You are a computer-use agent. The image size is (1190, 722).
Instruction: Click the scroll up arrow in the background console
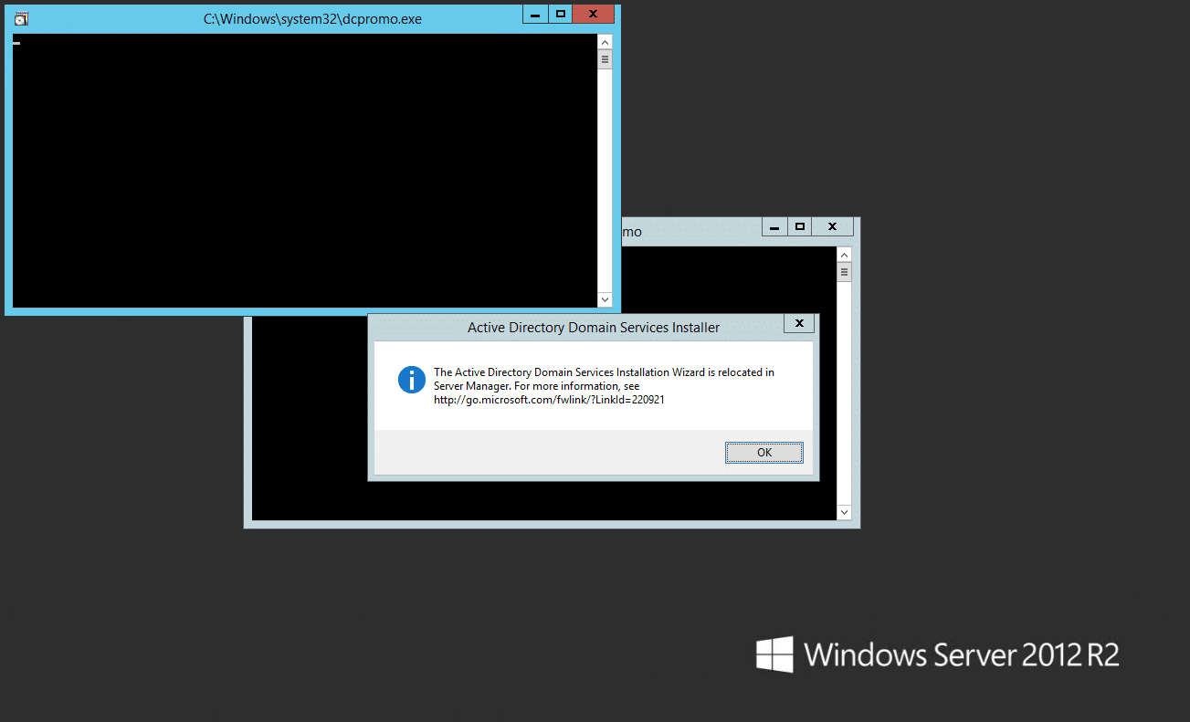click(844, 255)
